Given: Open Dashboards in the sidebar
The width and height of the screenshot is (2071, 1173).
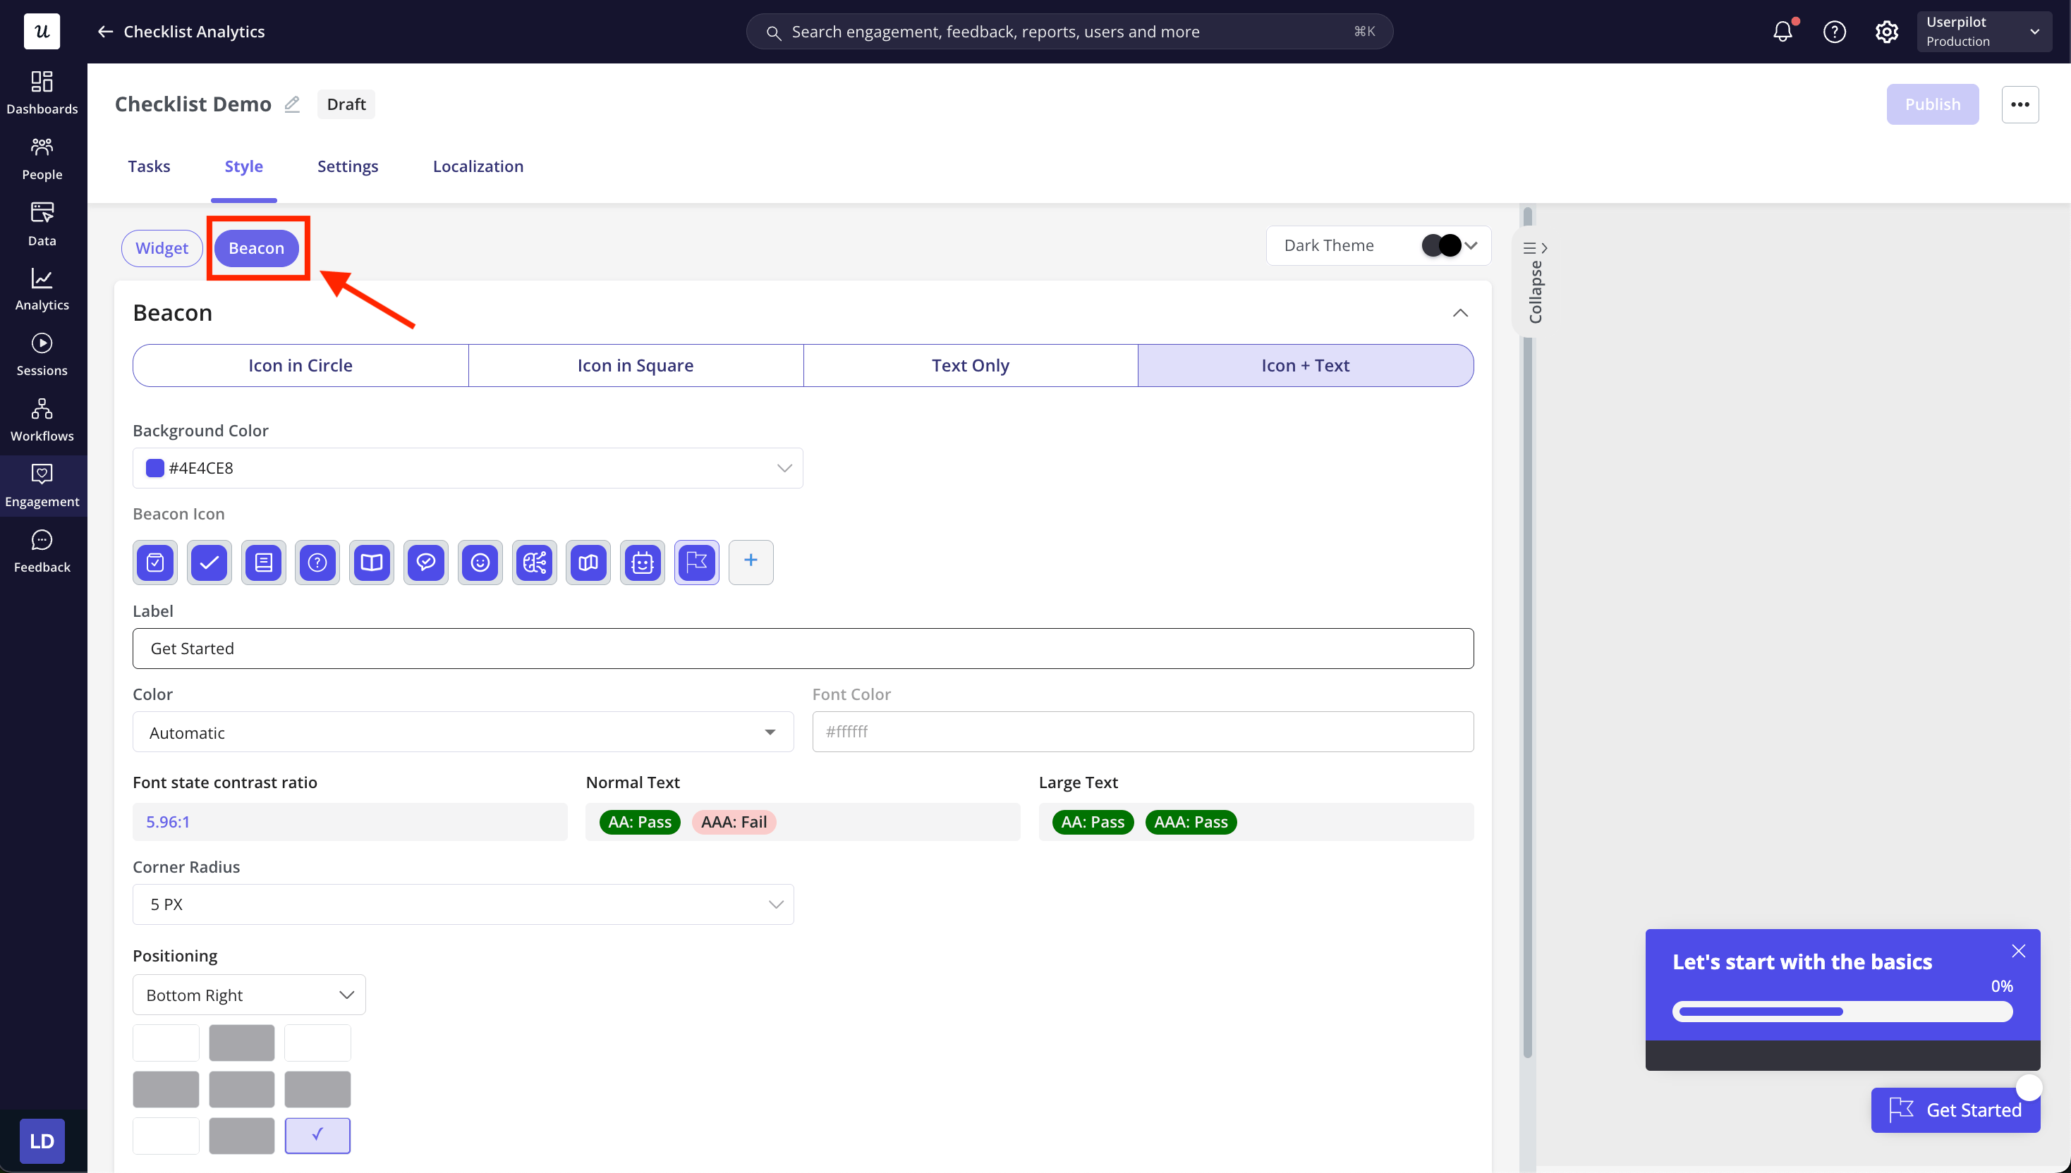Looking at the screenshot, I should pos(42,92).
